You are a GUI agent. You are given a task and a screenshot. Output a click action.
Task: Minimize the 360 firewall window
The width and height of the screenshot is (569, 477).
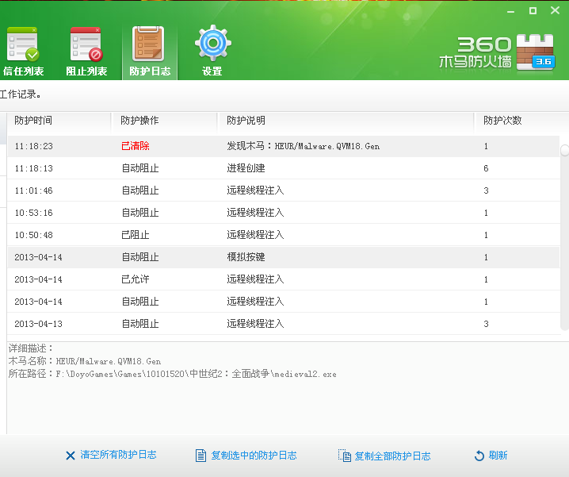click(x=511, y=11)
